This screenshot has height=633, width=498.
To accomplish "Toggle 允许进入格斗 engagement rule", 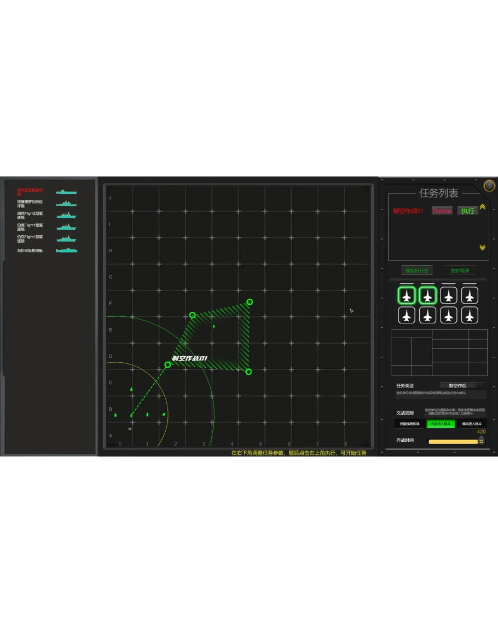I will coord(441,424).
